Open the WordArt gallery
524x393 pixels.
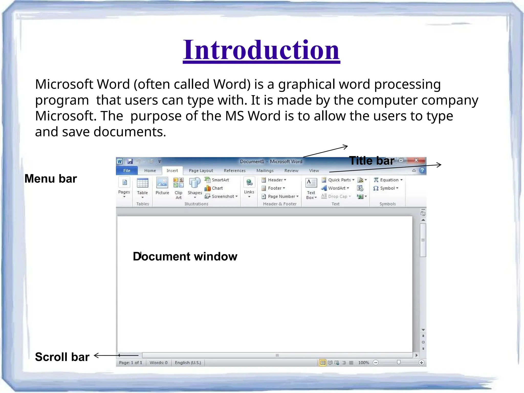[335, 188]
